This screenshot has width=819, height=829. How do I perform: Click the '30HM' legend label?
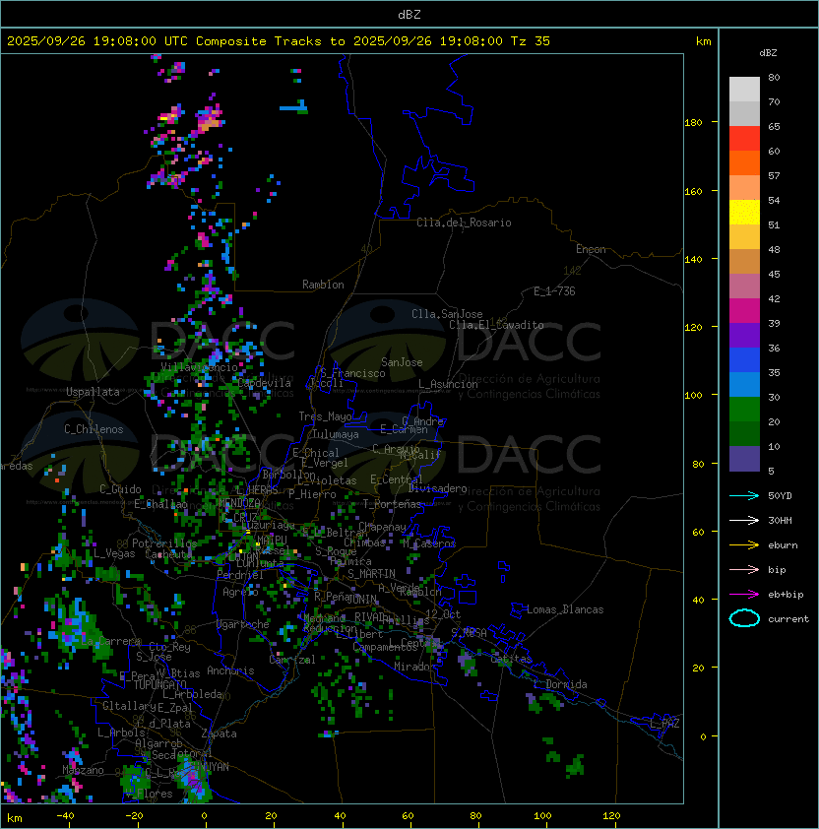(x=780, y=520)
